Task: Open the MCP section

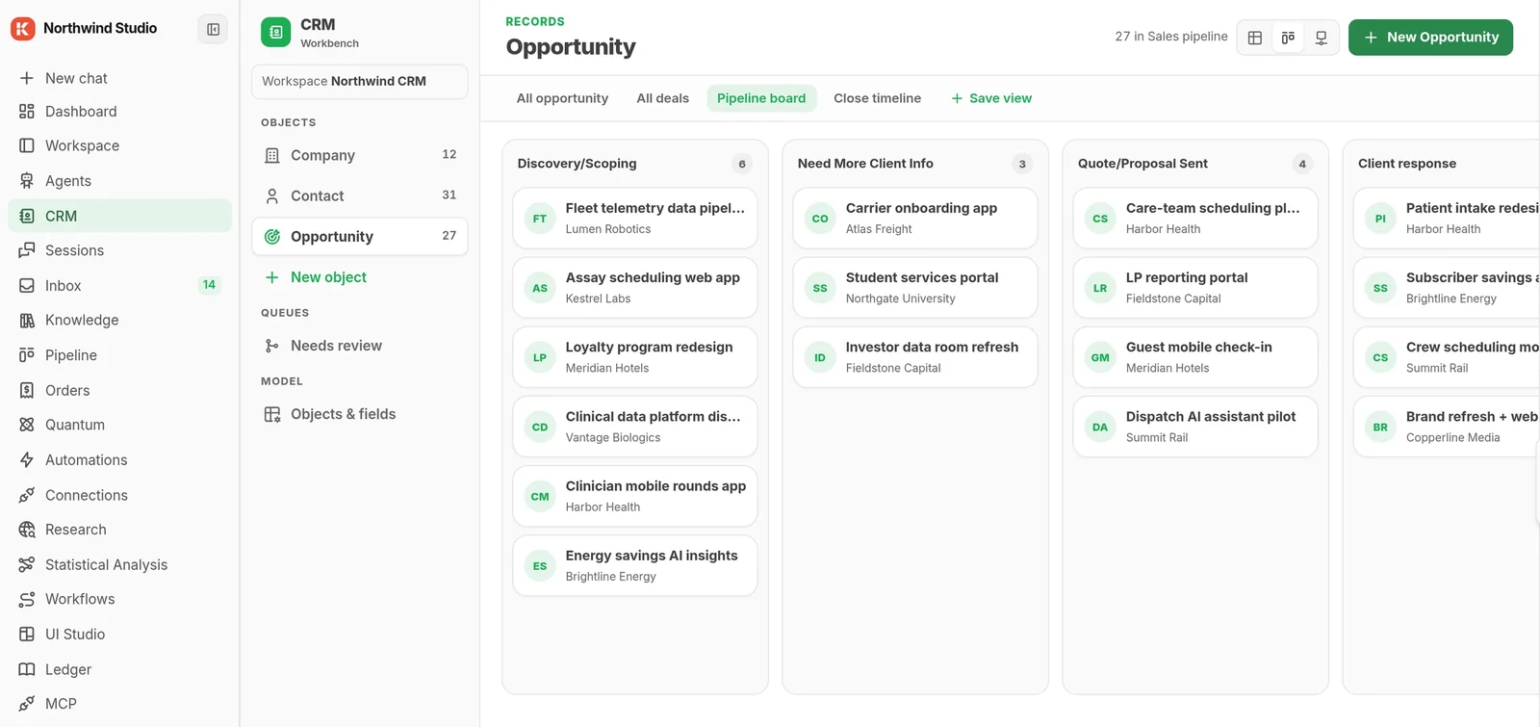Action: tap(119, 704)
